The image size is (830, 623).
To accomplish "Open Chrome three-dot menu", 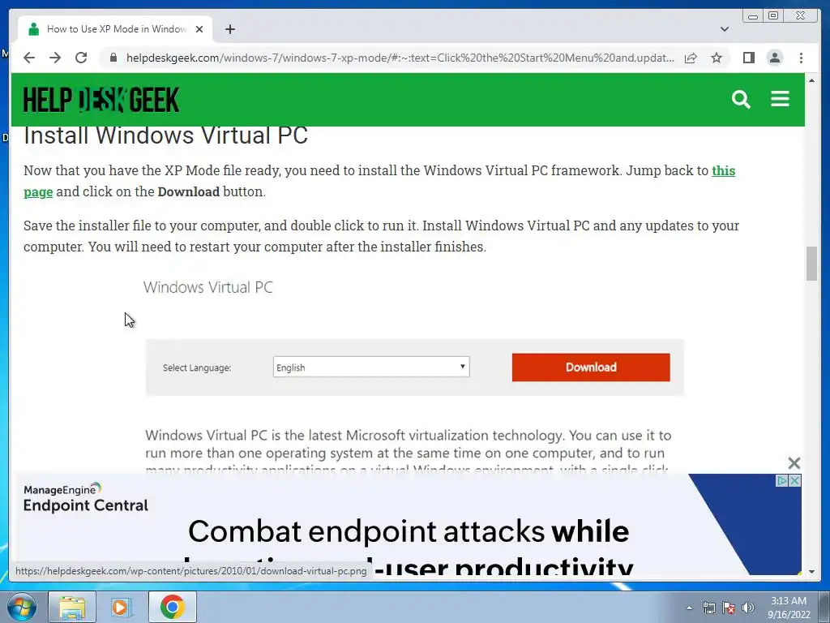I will pyautogui.click(x=802, y=58).
